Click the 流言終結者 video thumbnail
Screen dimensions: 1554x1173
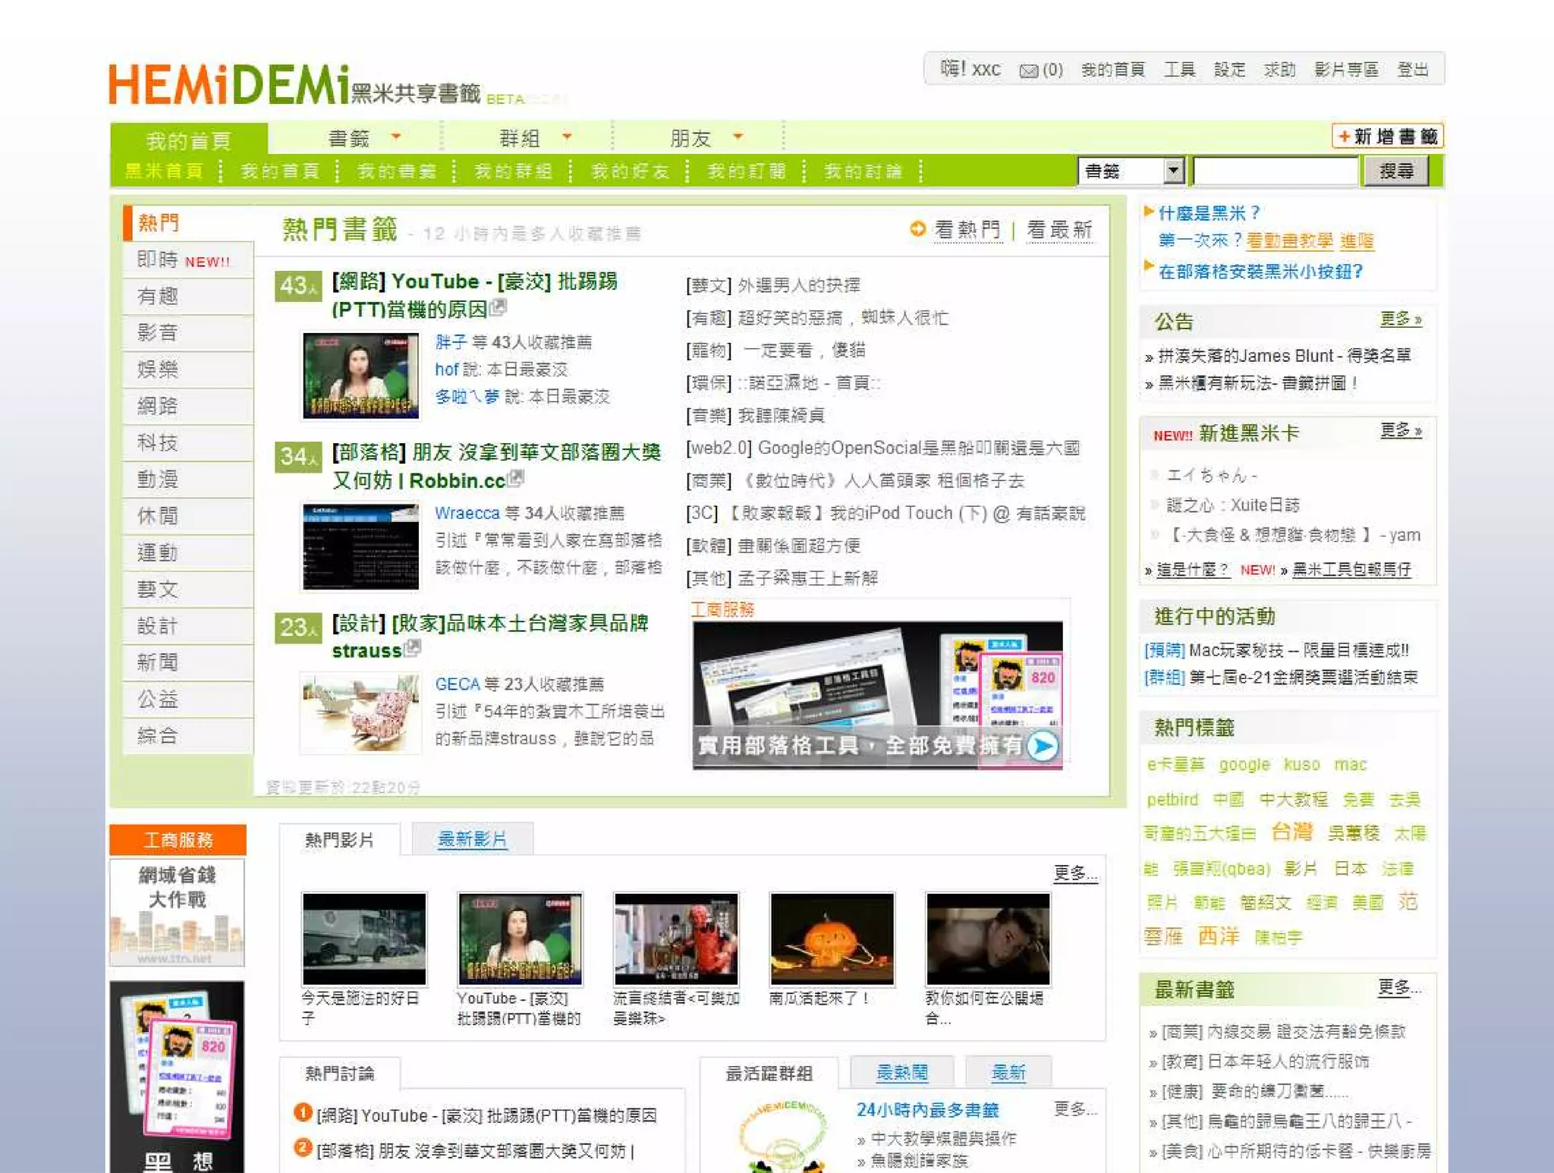[x=676, y=939]
